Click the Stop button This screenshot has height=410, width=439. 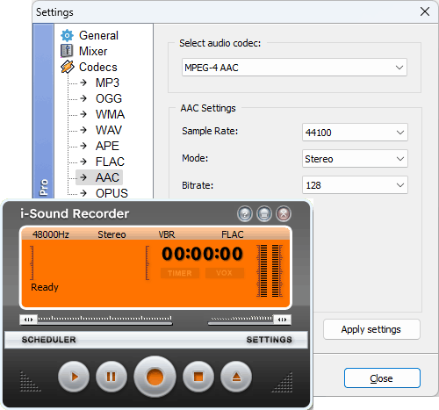coord(198,377)
